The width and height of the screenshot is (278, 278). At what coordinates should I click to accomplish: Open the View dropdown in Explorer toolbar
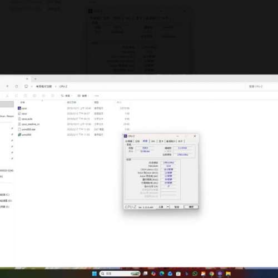83,96
